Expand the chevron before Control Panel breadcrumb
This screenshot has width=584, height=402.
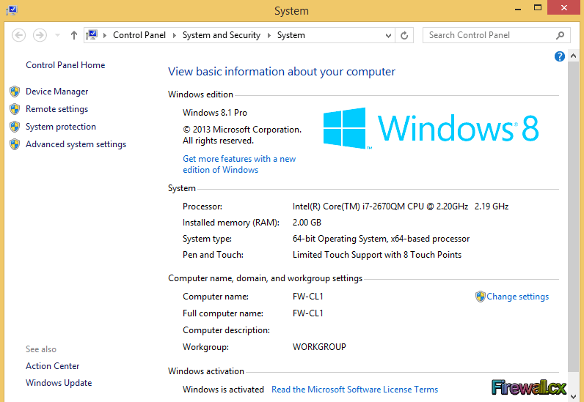point(105,35)
